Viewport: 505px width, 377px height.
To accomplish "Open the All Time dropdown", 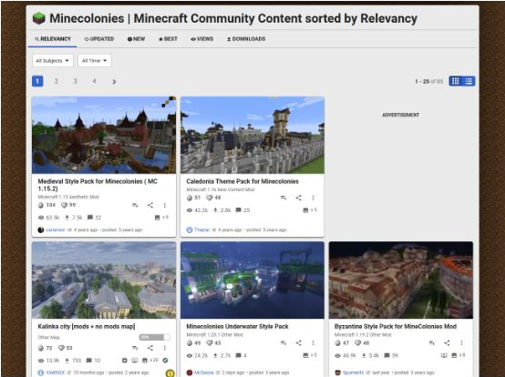I will [95, 60].
